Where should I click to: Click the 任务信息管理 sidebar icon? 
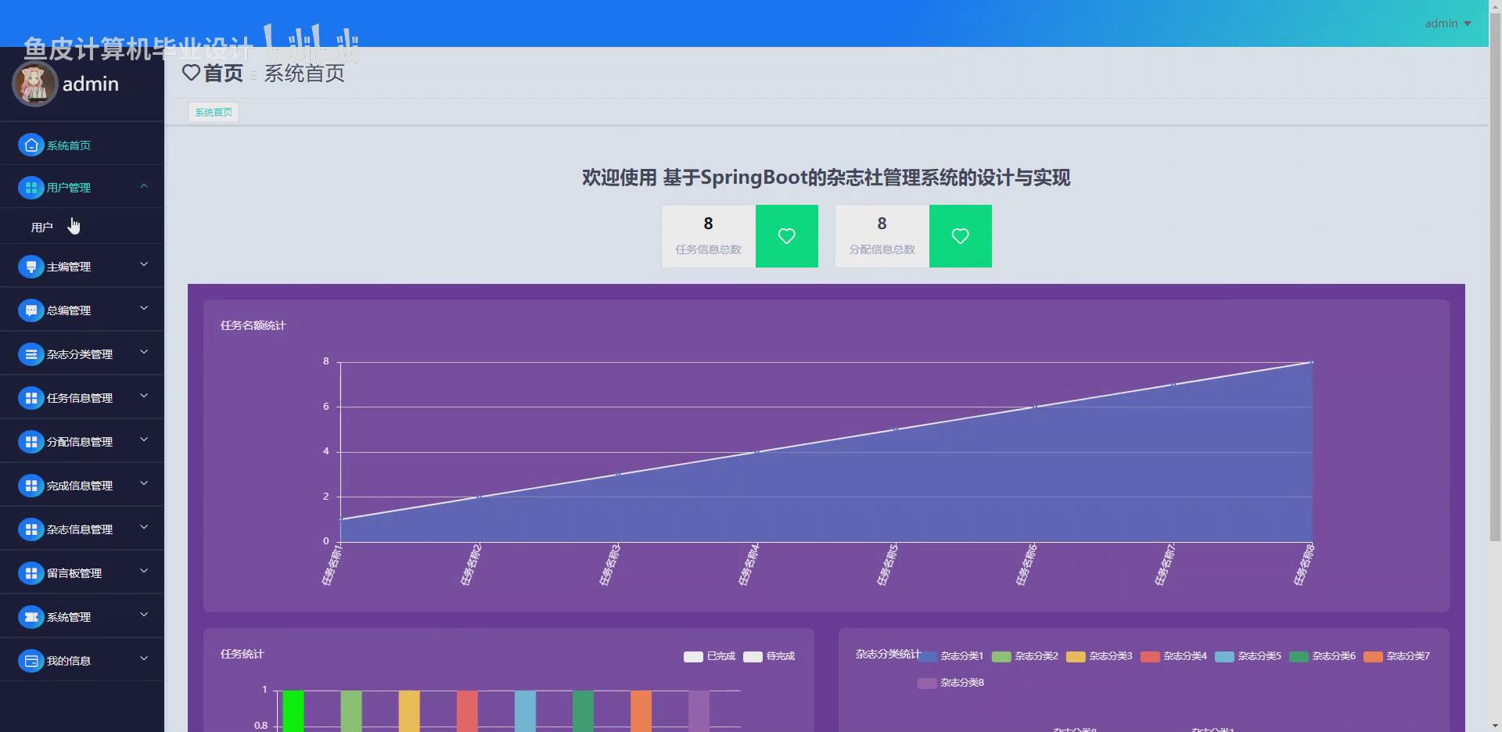(x=31, y=398)
